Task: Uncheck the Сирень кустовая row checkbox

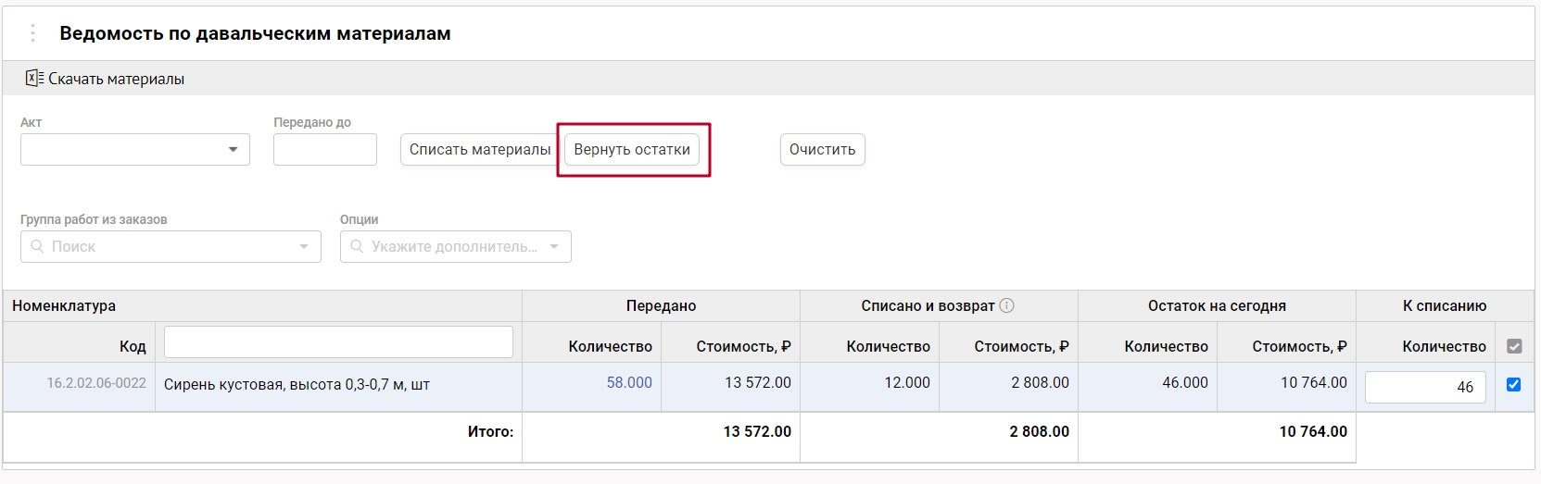Action: pos(1513,384)
